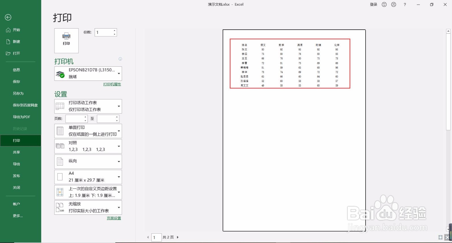The image size is (452, 243).
Task: Increase number of copies spinner
Action: [x=114, y=31]
